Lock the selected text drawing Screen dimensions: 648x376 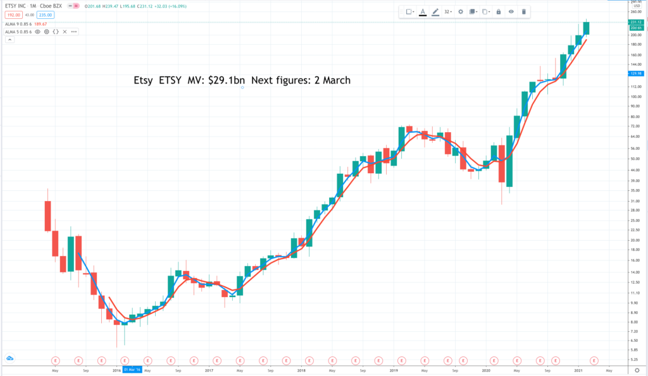pyautogui.click(x=499, y=12)
